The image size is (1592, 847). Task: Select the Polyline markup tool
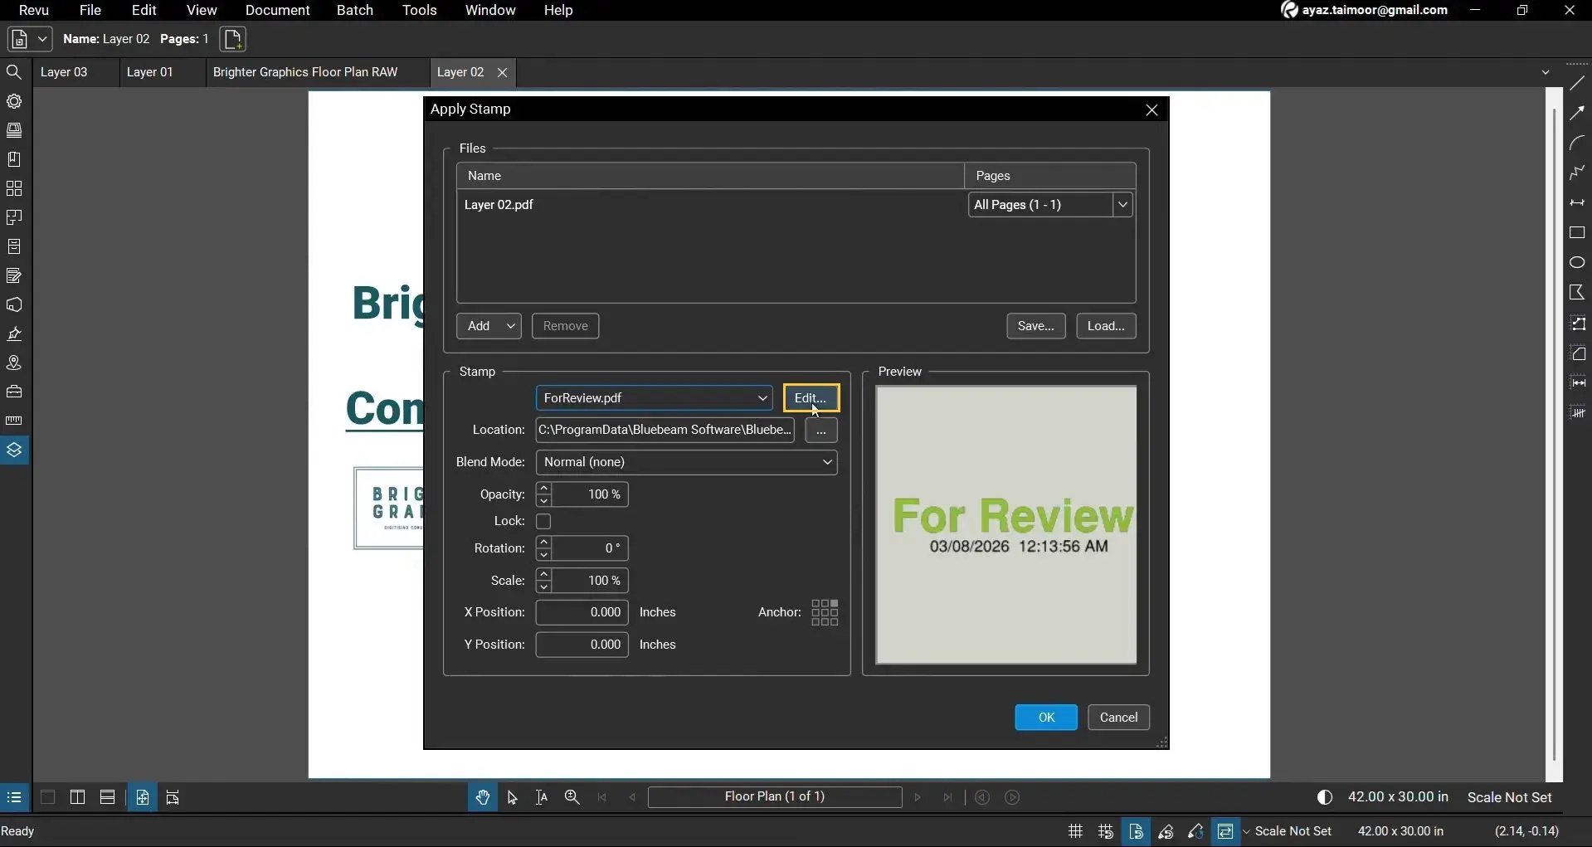[x=1577, y=173]
